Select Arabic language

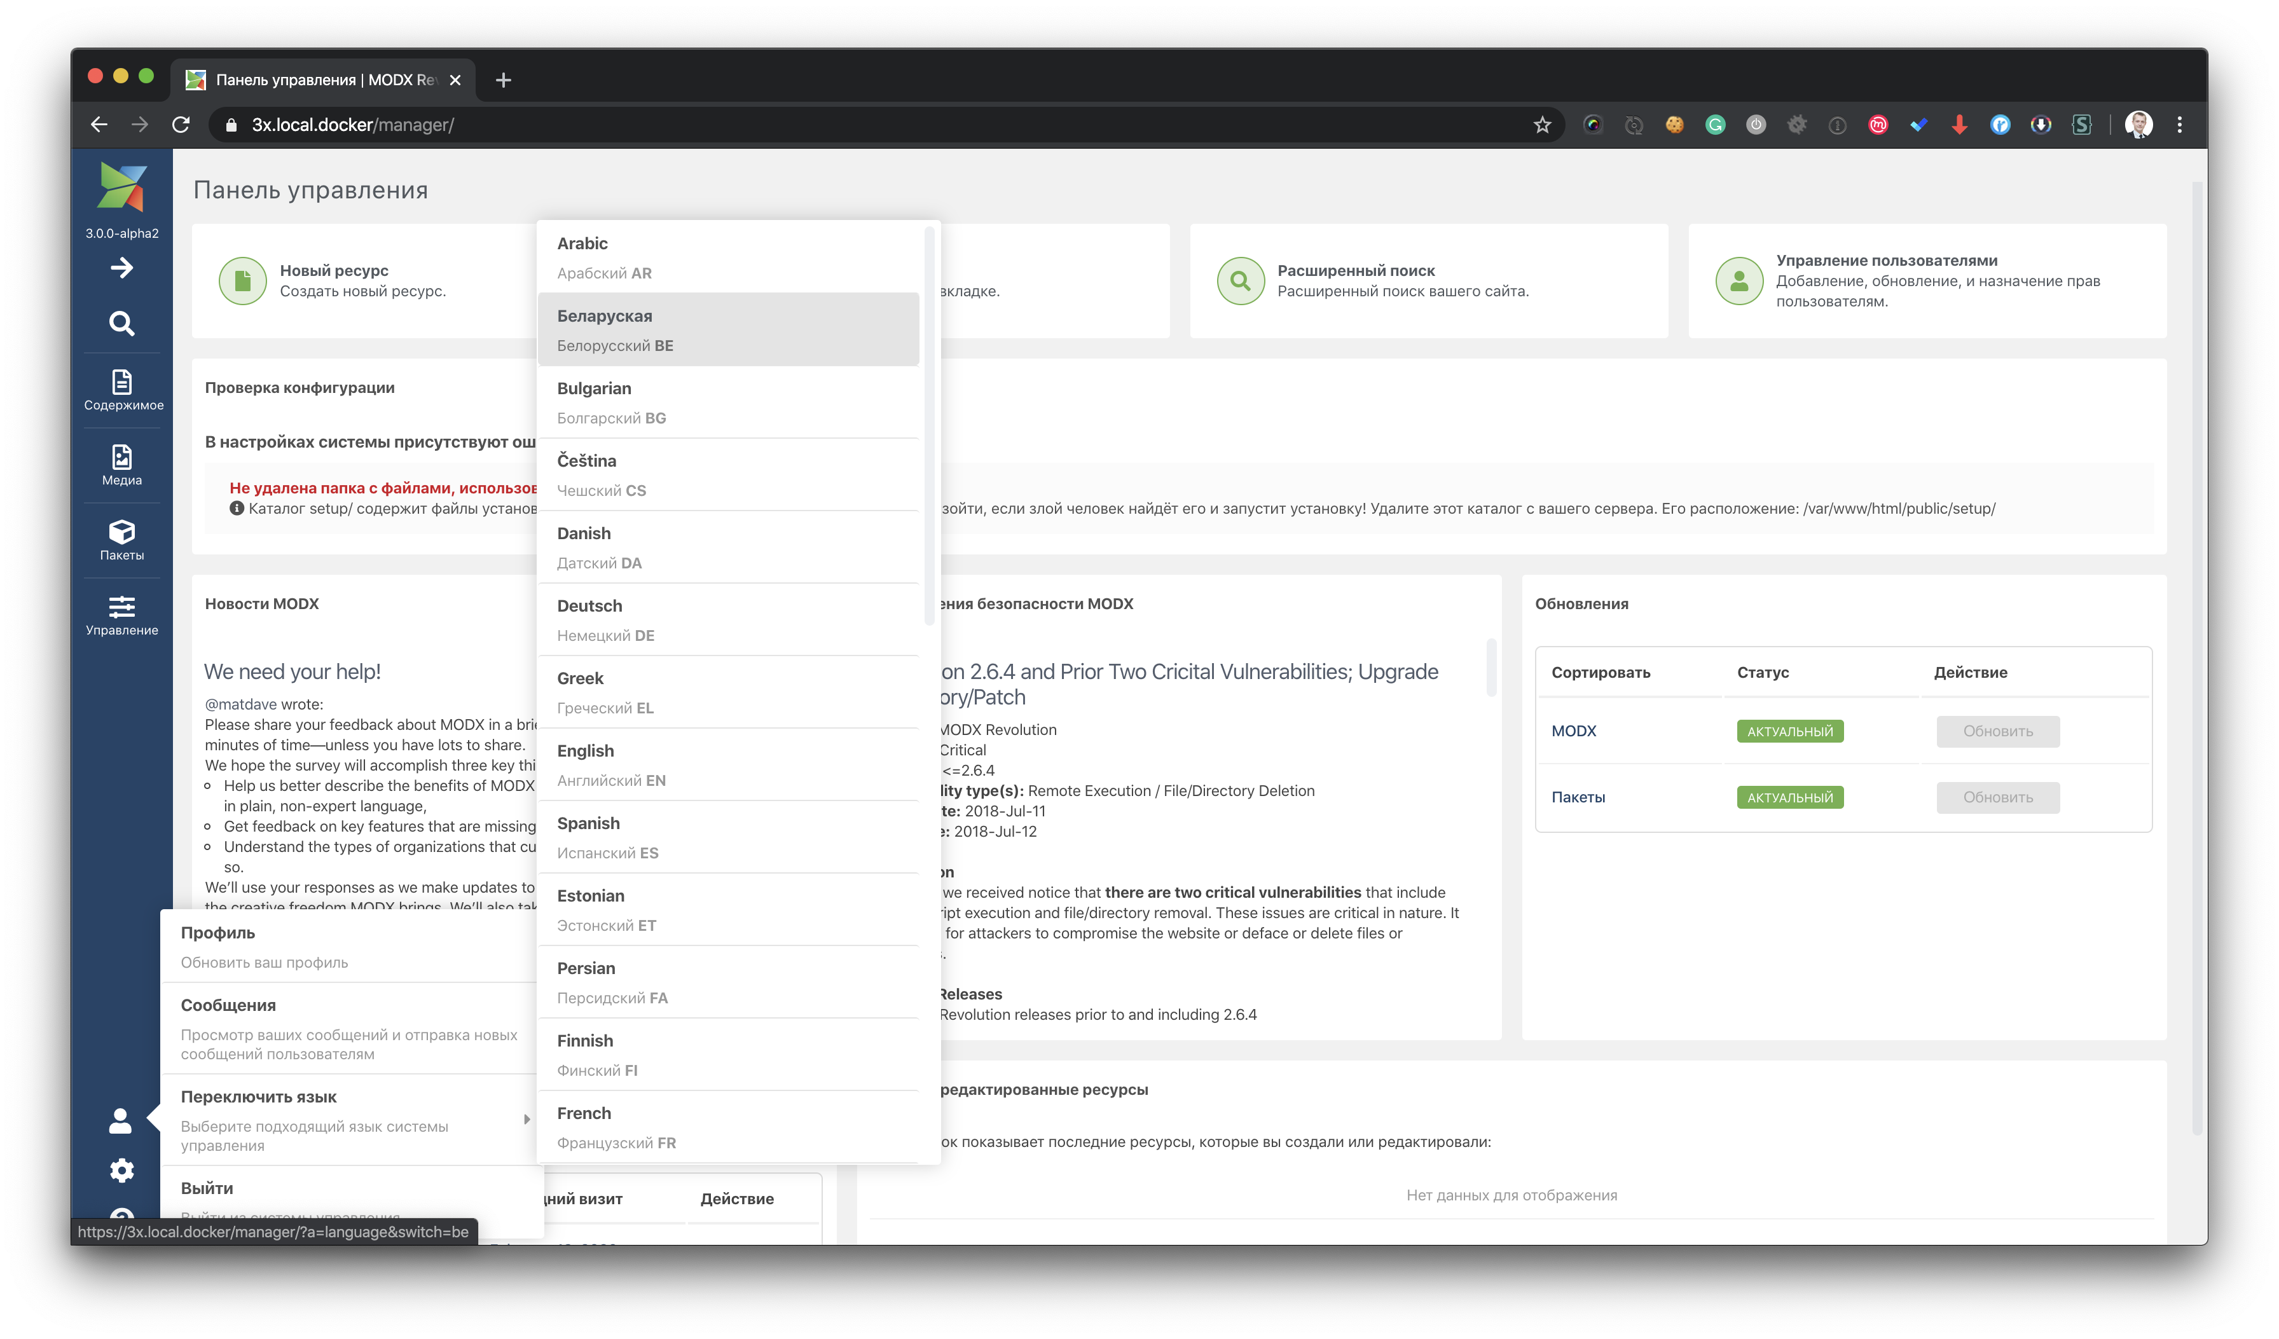coord(729,257)
